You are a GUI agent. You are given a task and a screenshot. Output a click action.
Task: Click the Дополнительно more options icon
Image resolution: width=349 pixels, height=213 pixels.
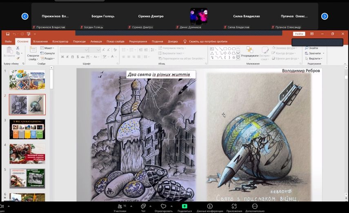(255, 206)
